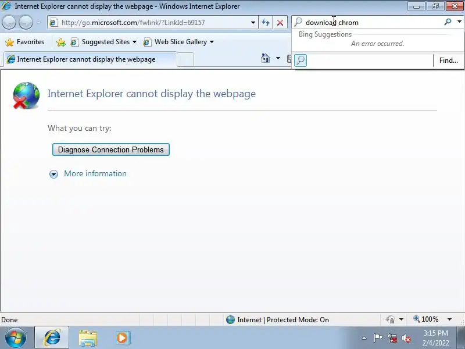The height and width of the screenshot is (349, 465).
Task: Add page to Favorites bar star icon
Action: (x=61, y=42)
